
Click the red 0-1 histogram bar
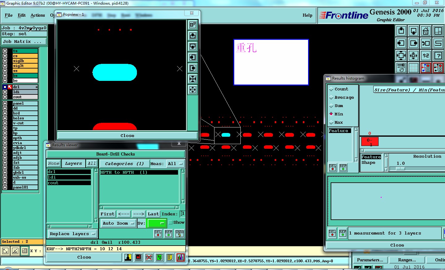tap(370, 142)
